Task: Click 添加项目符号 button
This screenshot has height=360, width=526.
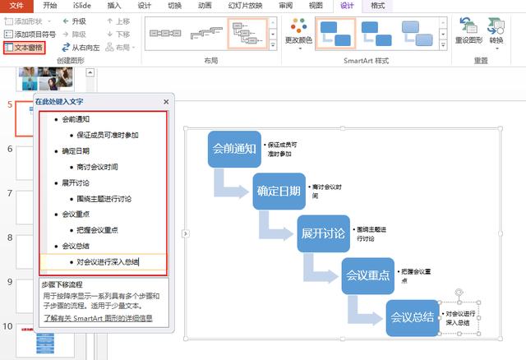Action: point(30,35)
